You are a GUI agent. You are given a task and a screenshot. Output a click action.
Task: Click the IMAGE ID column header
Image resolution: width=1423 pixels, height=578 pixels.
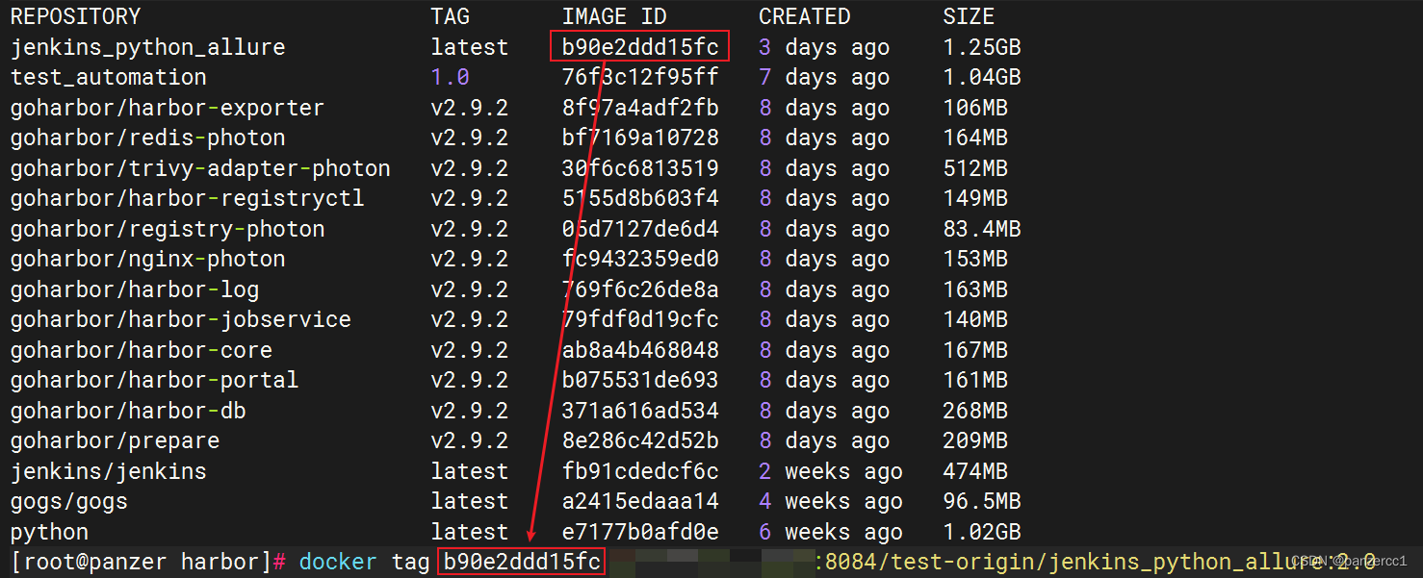tap(614, 16)
